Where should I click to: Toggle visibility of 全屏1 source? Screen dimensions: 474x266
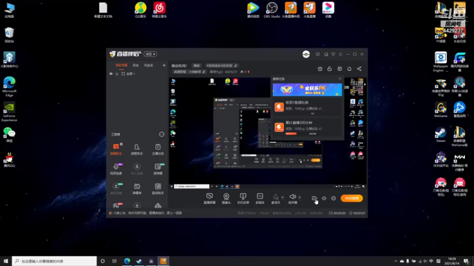coord(111,73)
